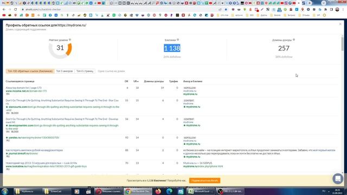Reload the ahrefs backlink checker page
Viewport: 347px width, 195px height.
tap(16, 10)
